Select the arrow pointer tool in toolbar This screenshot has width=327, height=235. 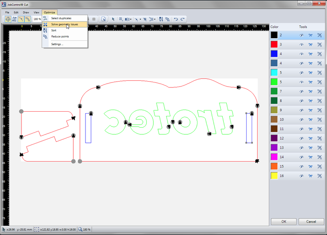point(113,19)
